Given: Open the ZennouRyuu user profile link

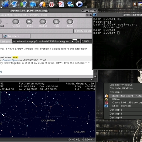Looking at the screenshot, I should 10,60.
